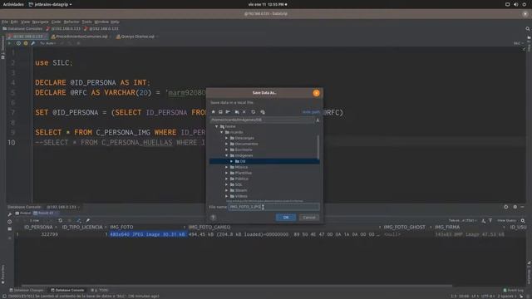Open the help question mark in Save dialog
Image resolution: width=532 pixels, height=299 pixels.
point(213,218)
